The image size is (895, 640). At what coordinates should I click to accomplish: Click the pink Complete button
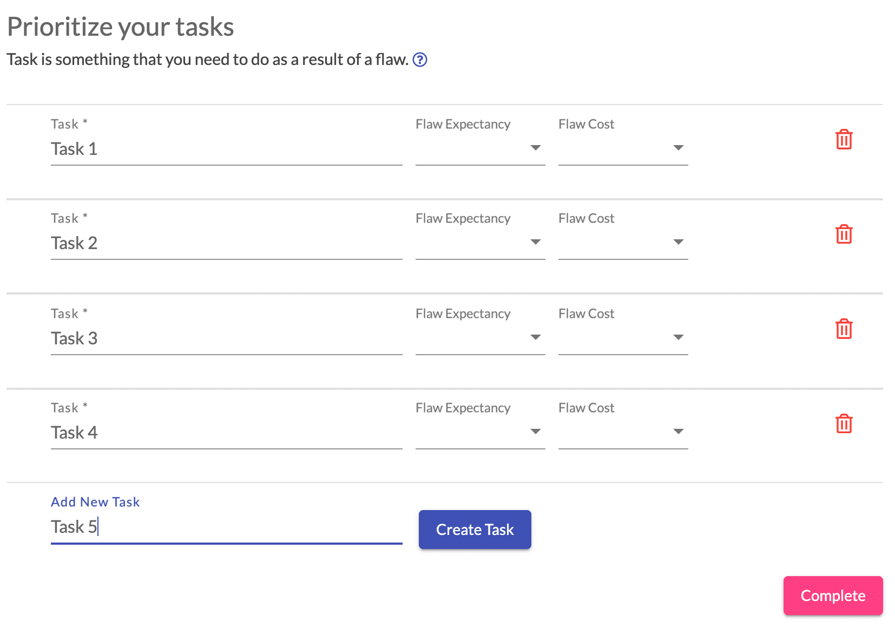coord(833,596)
